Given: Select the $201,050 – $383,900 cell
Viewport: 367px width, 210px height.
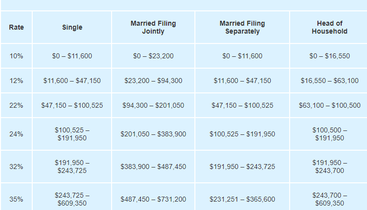Looking at the screenshot, I should click(153, 134).
